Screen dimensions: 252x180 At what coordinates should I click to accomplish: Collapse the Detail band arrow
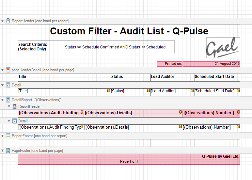tap(2, 85)
